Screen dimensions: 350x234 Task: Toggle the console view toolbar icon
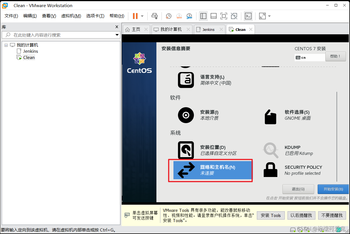point(248,16)
